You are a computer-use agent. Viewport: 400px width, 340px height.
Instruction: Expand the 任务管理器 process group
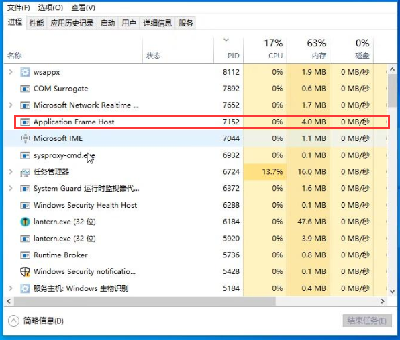pos(11,172)
